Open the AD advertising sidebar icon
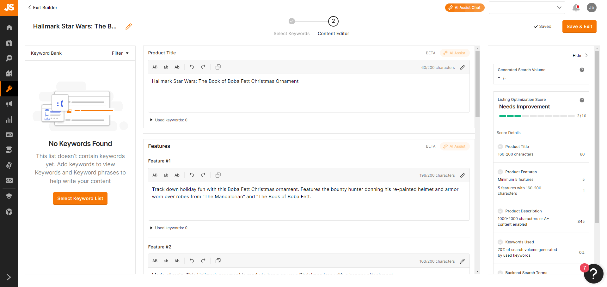 click(9, 135)
